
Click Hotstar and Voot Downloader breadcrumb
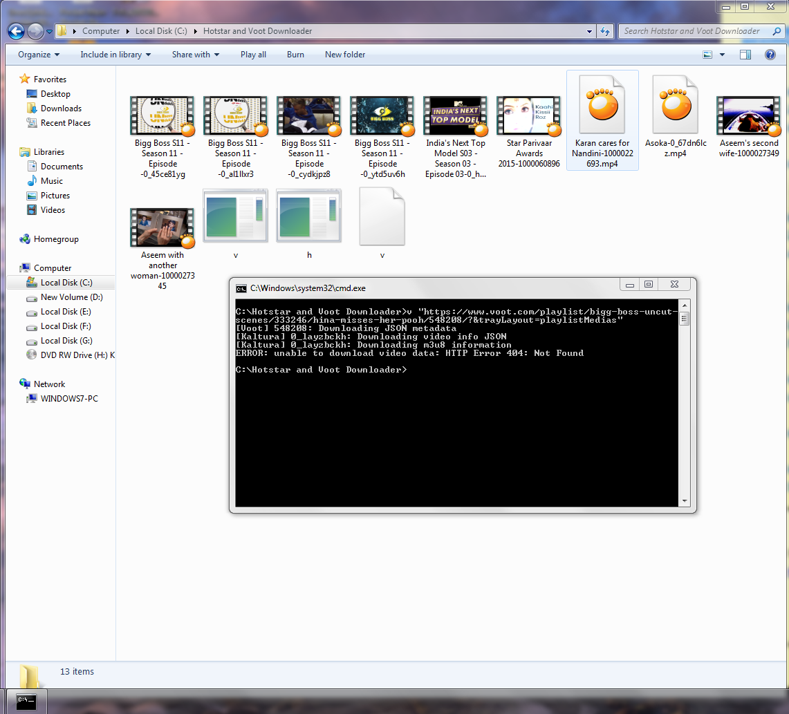258,31
